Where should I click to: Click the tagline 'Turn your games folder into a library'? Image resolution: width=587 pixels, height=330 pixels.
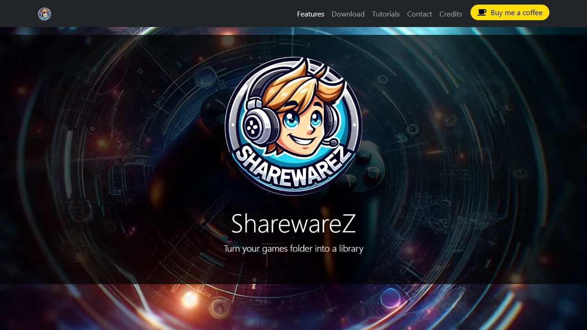[293, 248]
